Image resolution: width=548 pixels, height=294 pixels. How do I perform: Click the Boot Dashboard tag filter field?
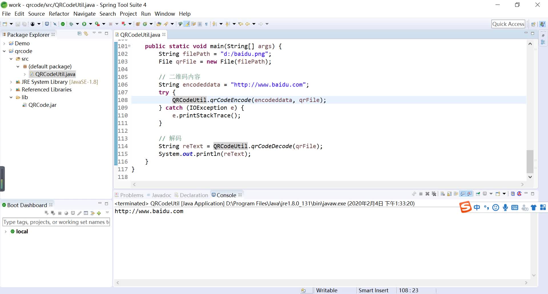tap(56, 222)
